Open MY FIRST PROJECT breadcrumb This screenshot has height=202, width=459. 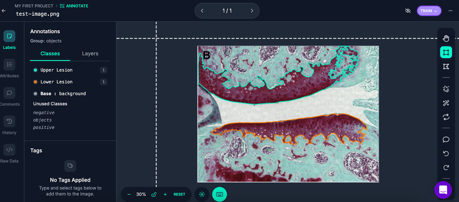pyautogui.click(x=34, y=6)
